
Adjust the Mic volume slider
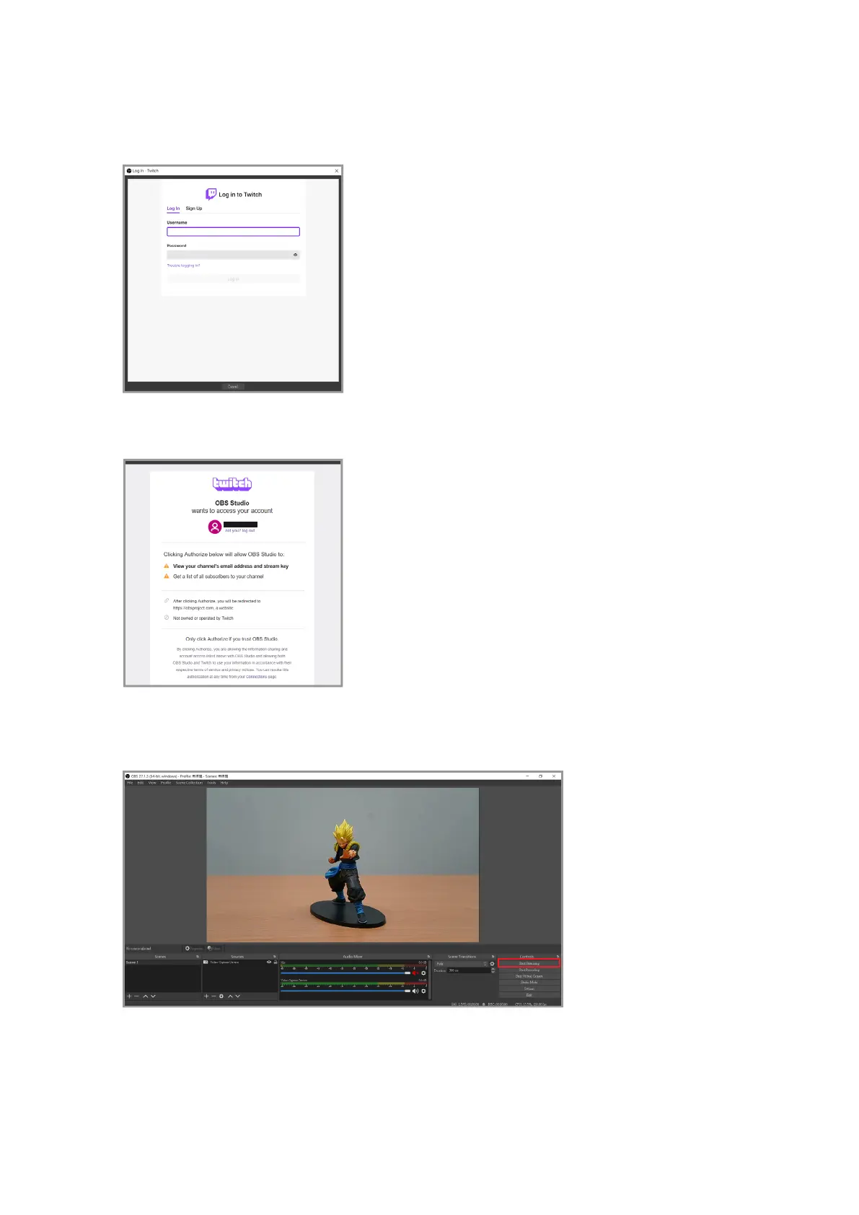tap(345, 973)
